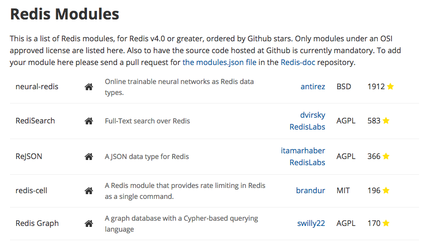
Task: Visit the brandur author profile
Action: (311, 190)
